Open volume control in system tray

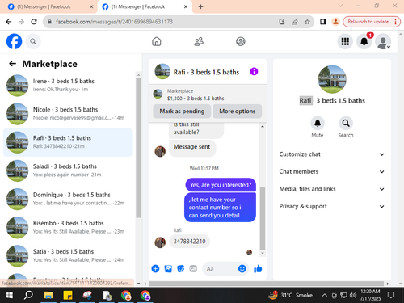click(353, 296)
